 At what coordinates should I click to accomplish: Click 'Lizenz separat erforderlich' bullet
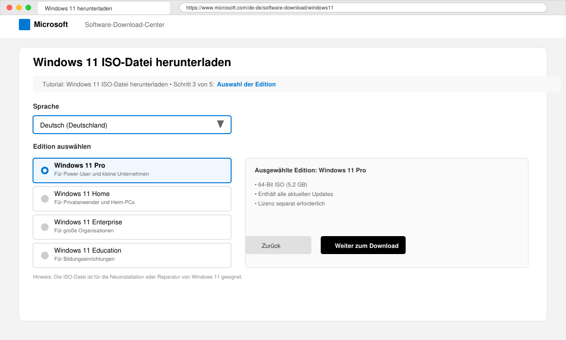[290, 204]
